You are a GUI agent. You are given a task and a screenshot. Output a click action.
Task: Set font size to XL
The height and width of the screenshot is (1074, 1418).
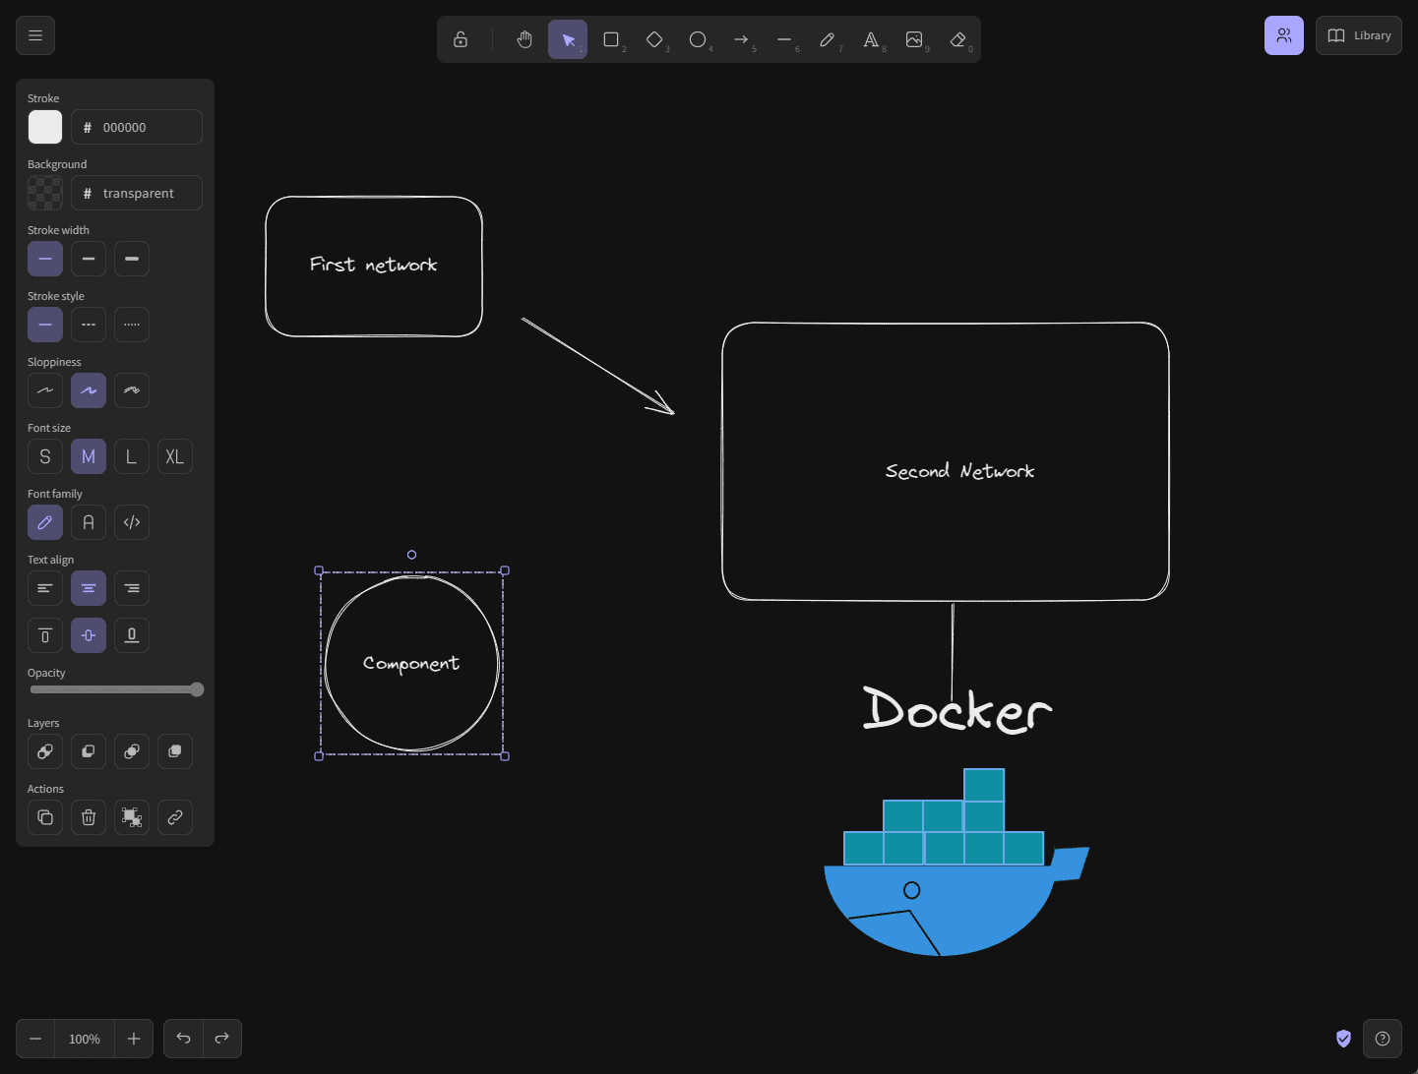tap(175, 456)
